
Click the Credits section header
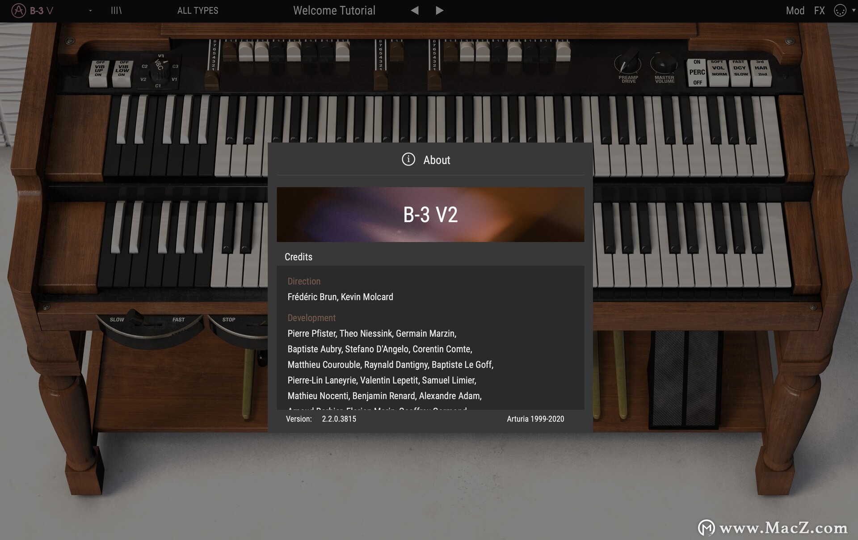[x=298, y=256]
